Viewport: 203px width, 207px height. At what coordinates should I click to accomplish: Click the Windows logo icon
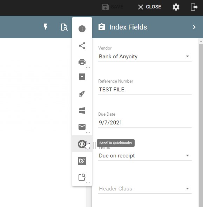[82, 110]
